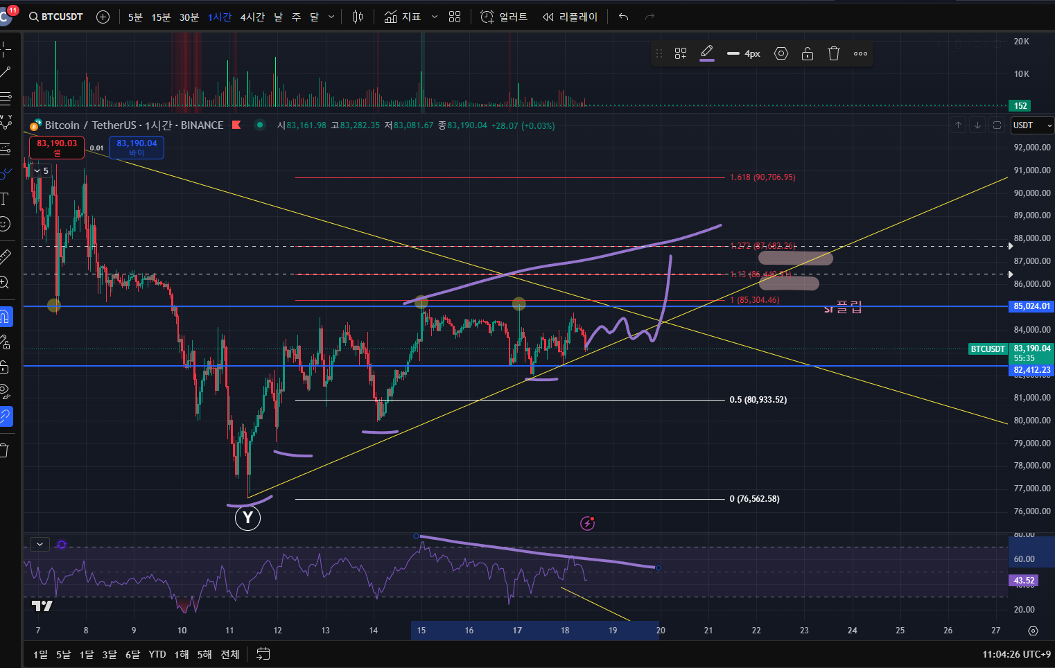Toggle lock on the selected drawing
Screen dimensions: 1055x668
click(808, 53)
